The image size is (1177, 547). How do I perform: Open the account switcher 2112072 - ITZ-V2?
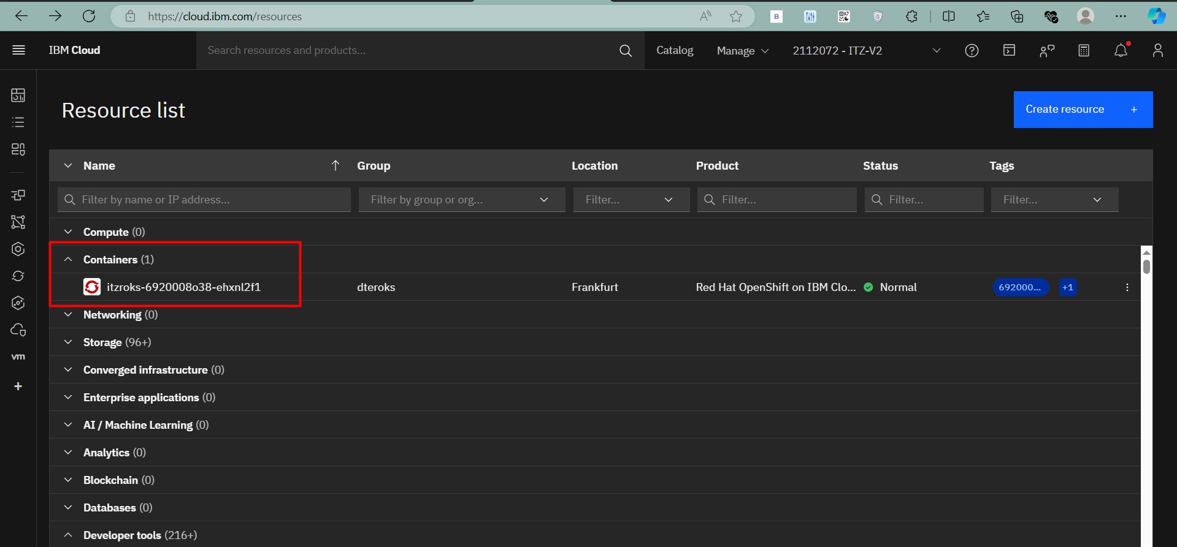[x=866, y=51]
